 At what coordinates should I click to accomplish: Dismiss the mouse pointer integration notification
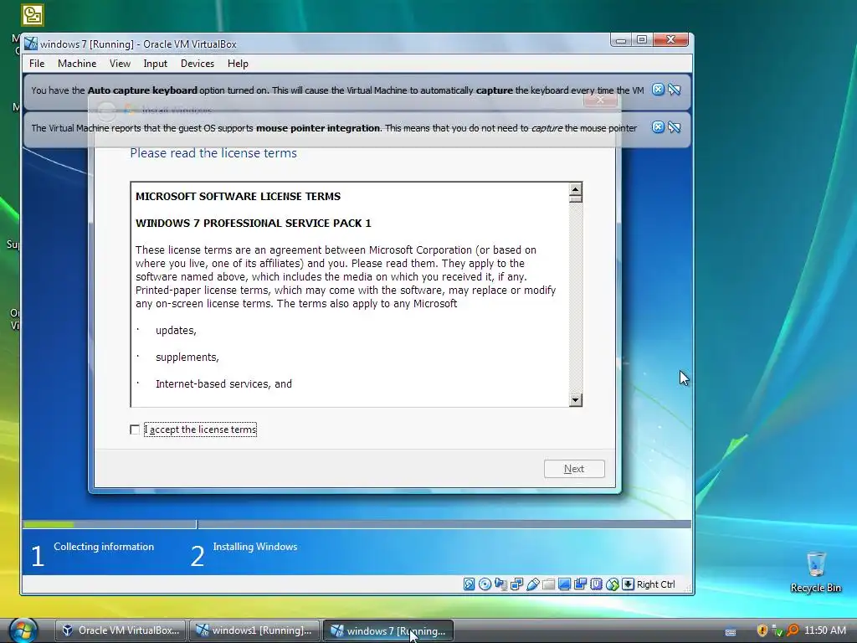[658, 127]
